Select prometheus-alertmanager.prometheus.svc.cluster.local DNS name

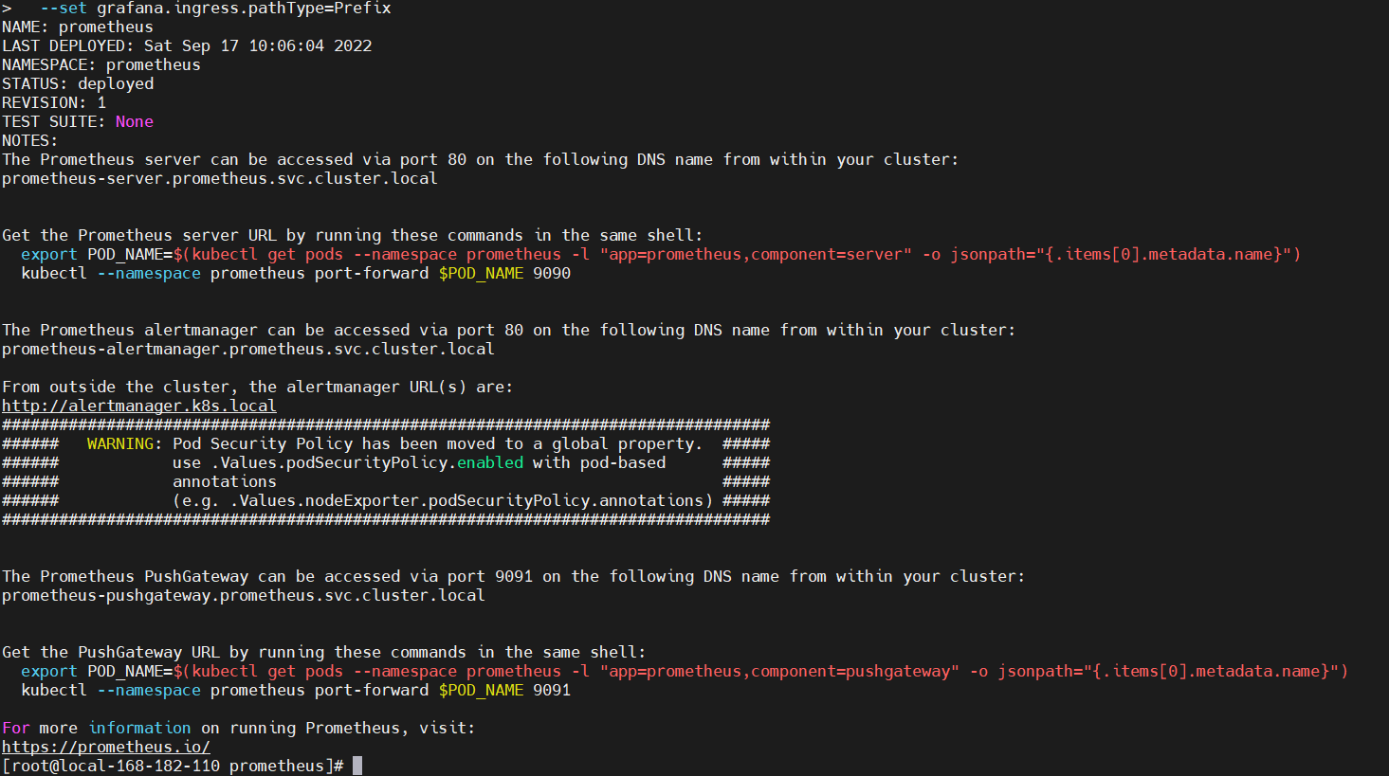tap(248, 349)
